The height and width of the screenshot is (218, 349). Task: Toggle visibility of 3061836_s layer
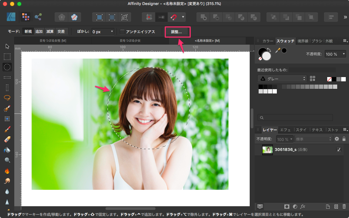[x=338, y=150]
